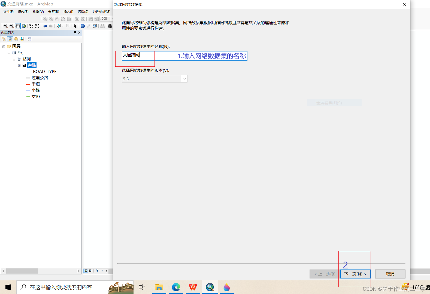Image resolution: width=430 pixels, height=294 pixels.
Task: Collapse the 道路 layer legend
Action: (19, 65)
